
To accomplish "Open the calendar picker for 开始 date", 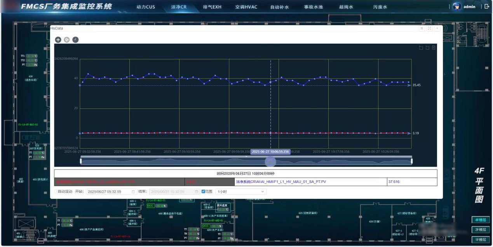I will click(x=133, y=192).
